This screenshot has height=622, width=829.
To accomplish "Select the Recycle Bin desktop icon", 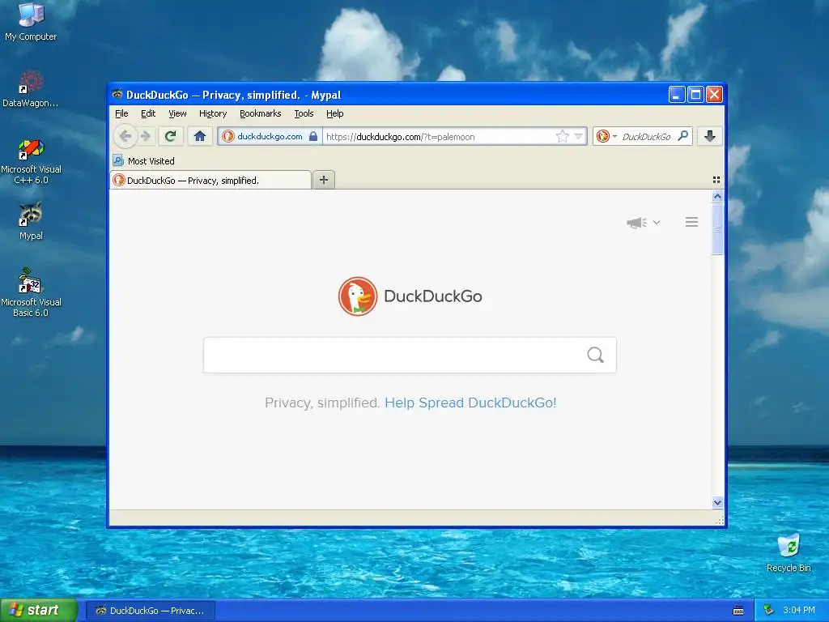I will tap(789, 553).
